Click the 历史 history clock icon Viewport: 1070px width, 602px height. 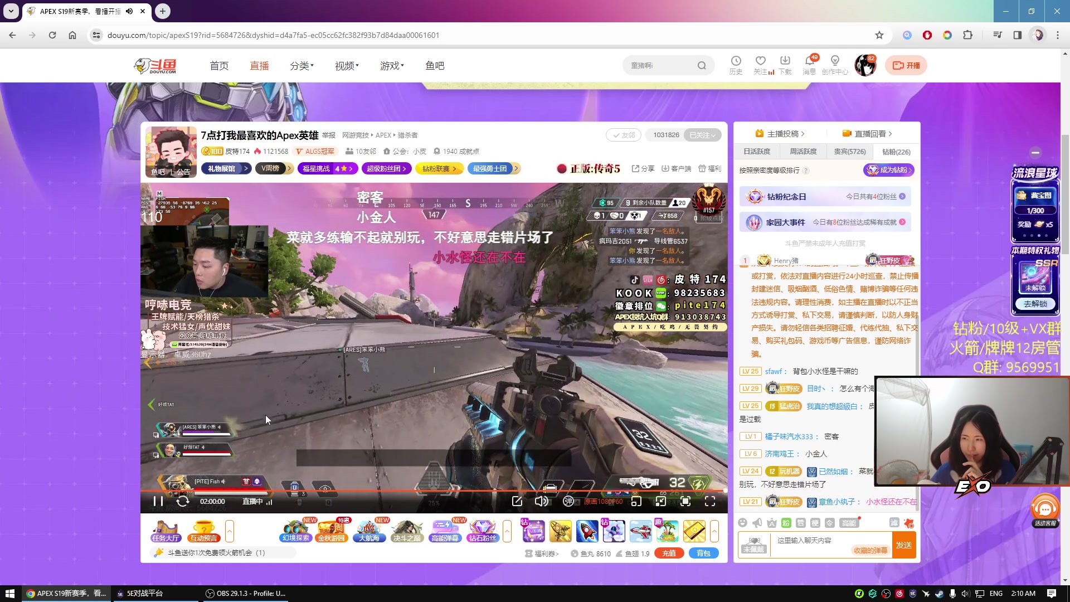(x=736, y=65)
